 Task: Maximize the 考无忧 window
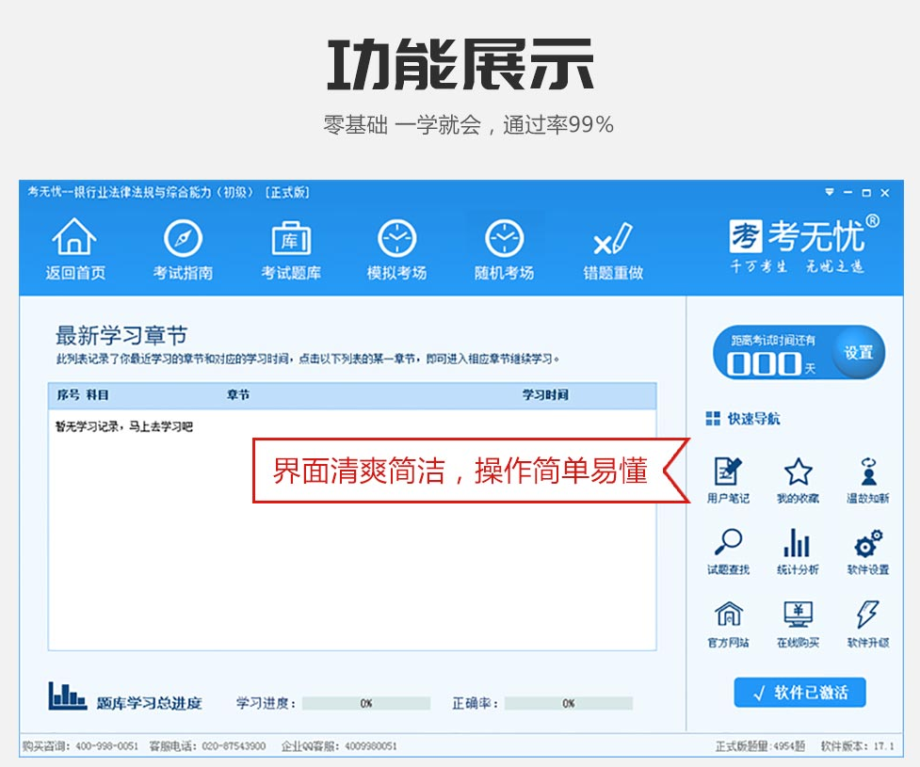866,192
